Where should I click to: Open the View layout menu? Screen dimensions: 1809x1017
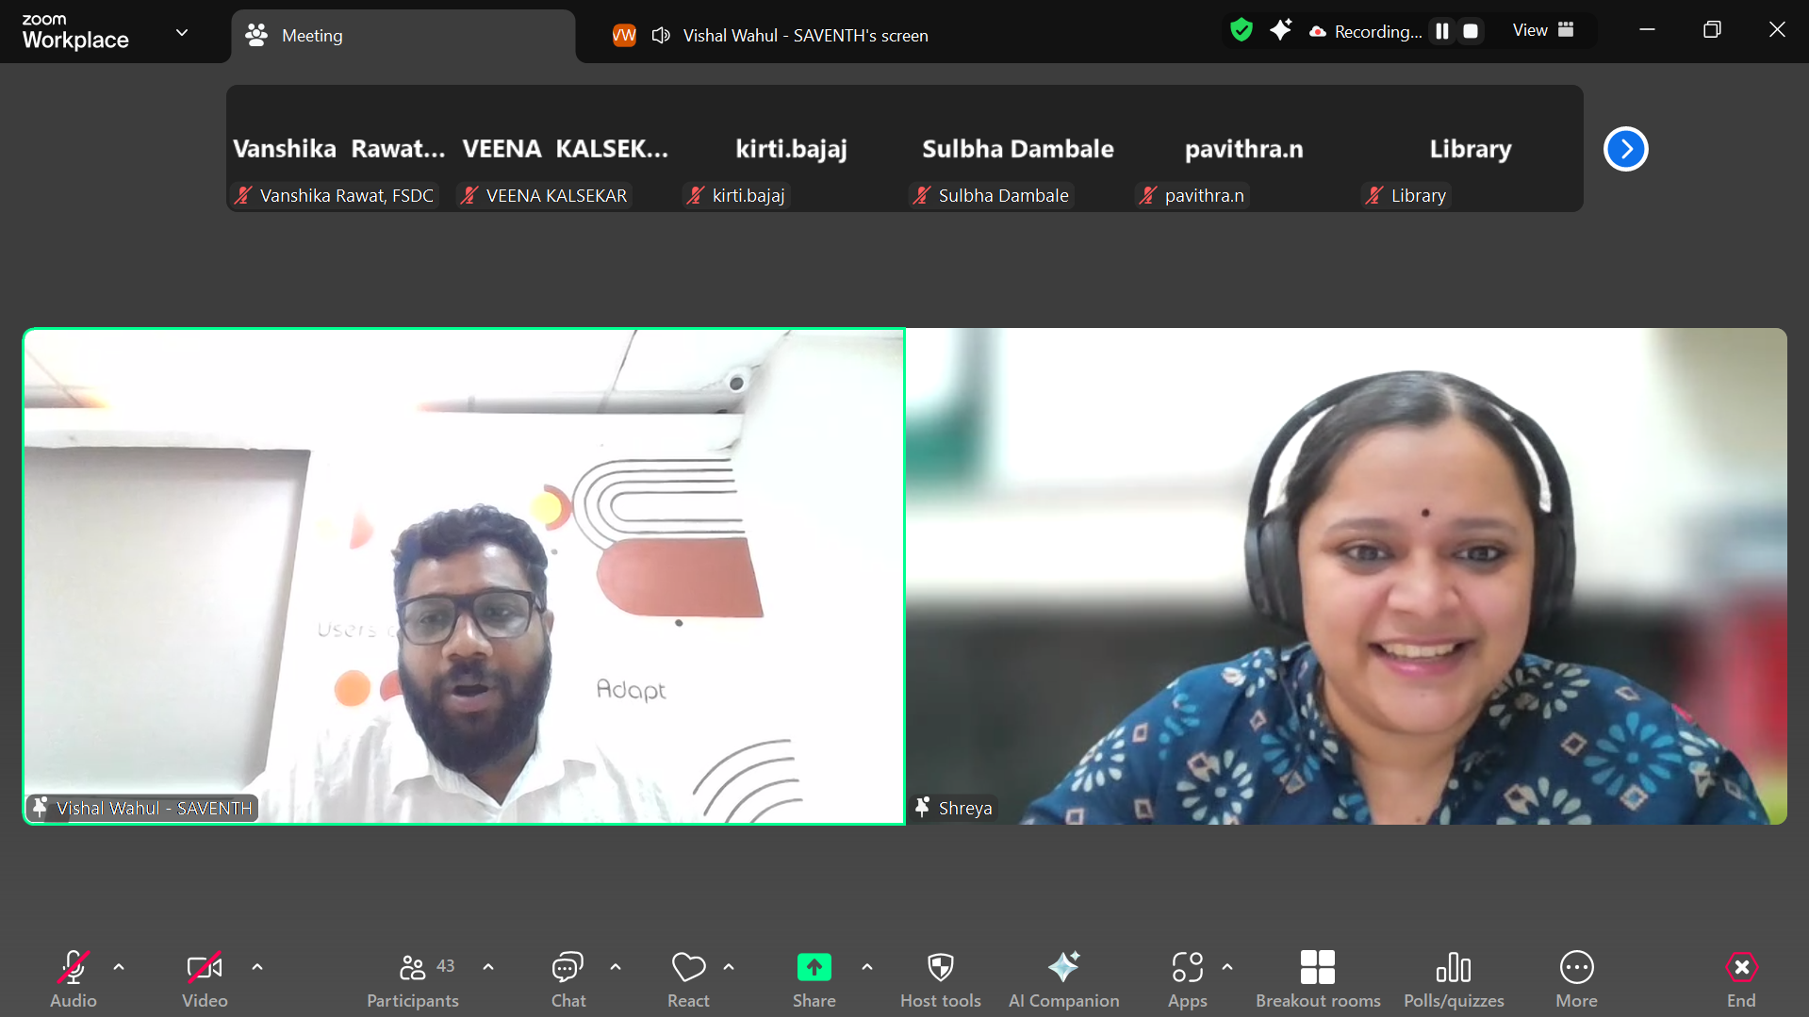(1542, 30)
